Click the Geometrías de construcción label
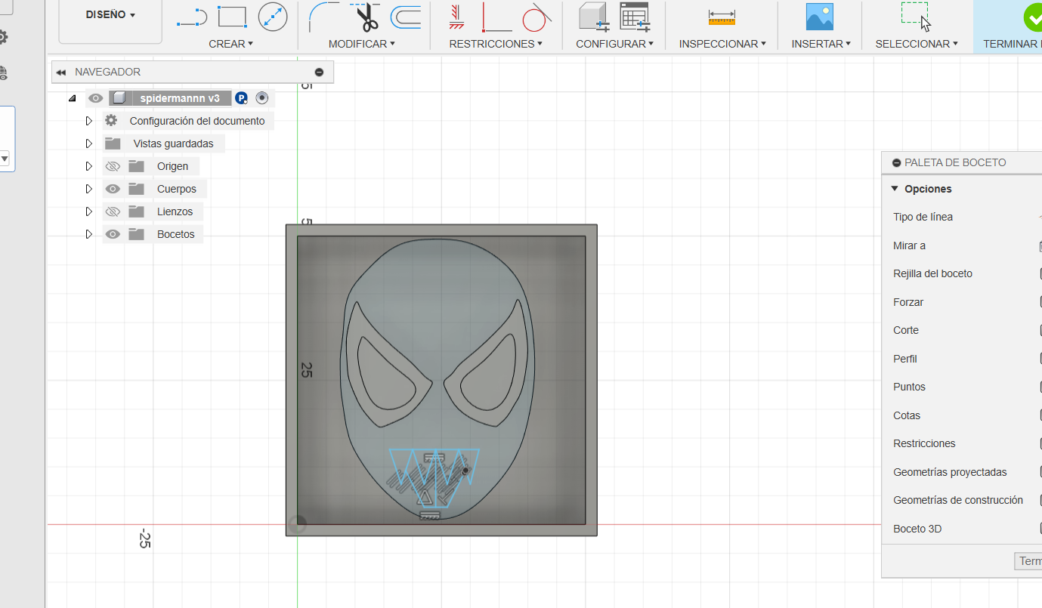 point(957,500)
